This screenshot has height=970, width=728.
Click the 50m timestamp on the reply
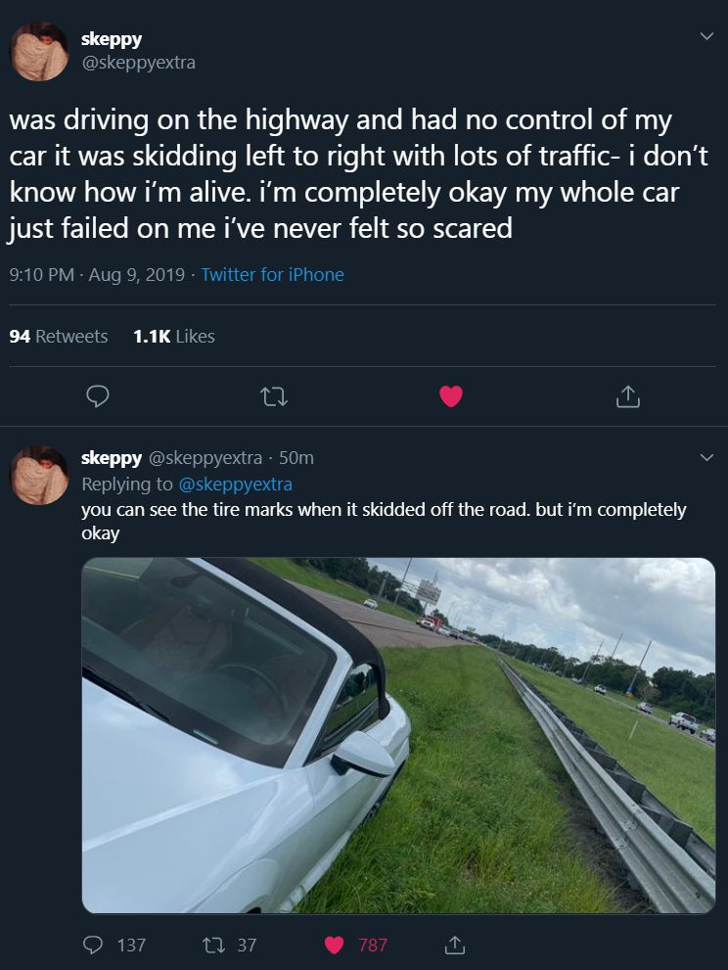(x=296, y=457)
